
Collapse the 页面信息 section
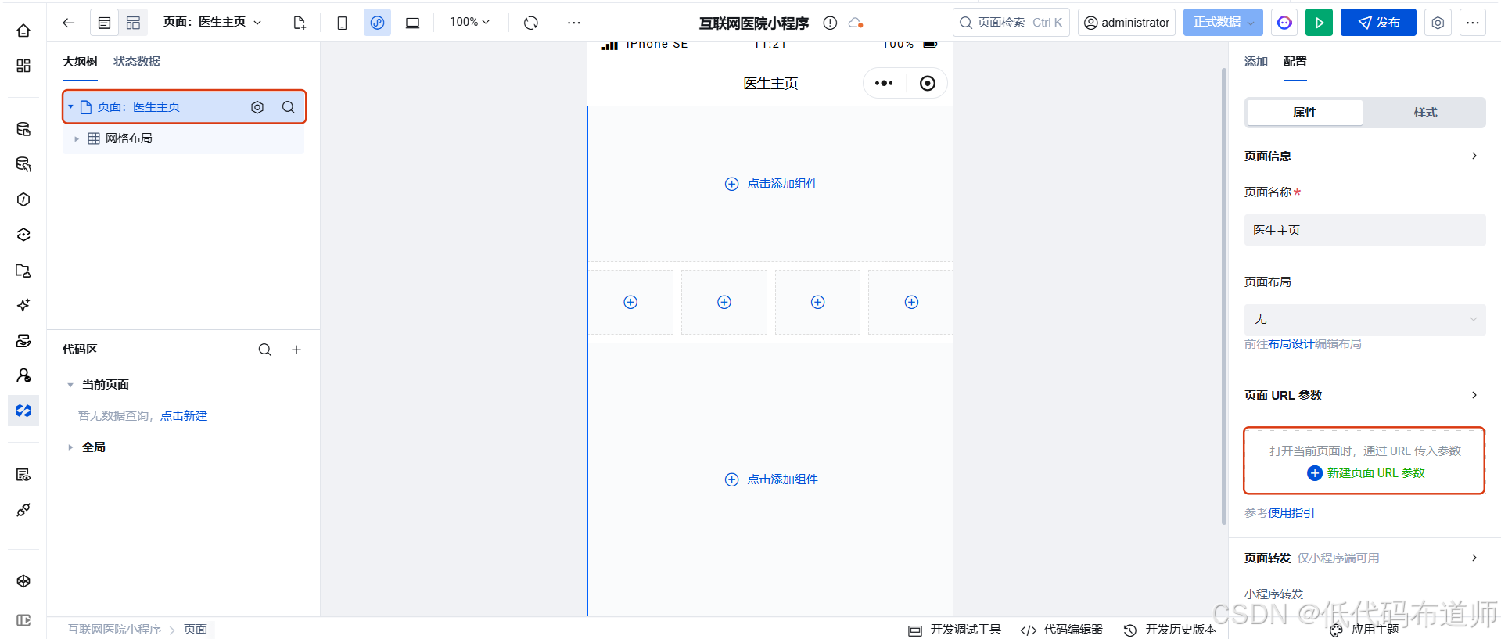(x=1474, y=156)
